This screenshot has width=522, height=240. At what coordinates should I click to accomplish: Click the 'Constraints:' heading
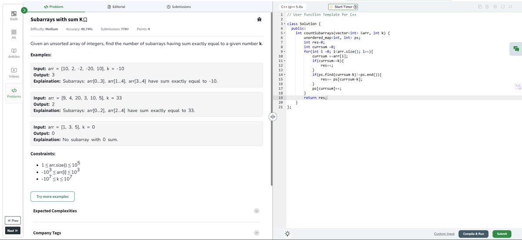[43, 154]
